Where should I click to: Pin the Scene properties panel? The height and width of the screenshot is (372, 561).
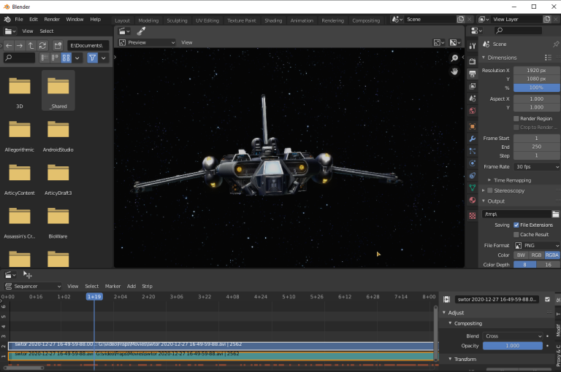point(556,44)
